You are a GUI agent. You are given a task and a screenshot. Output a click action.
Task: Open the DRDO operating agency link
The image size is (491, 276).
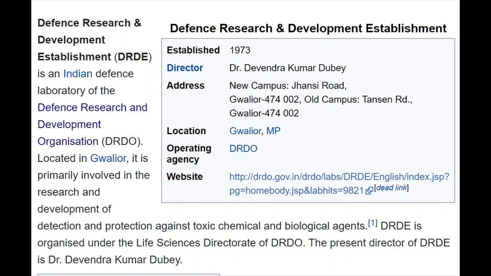(243, 148)
